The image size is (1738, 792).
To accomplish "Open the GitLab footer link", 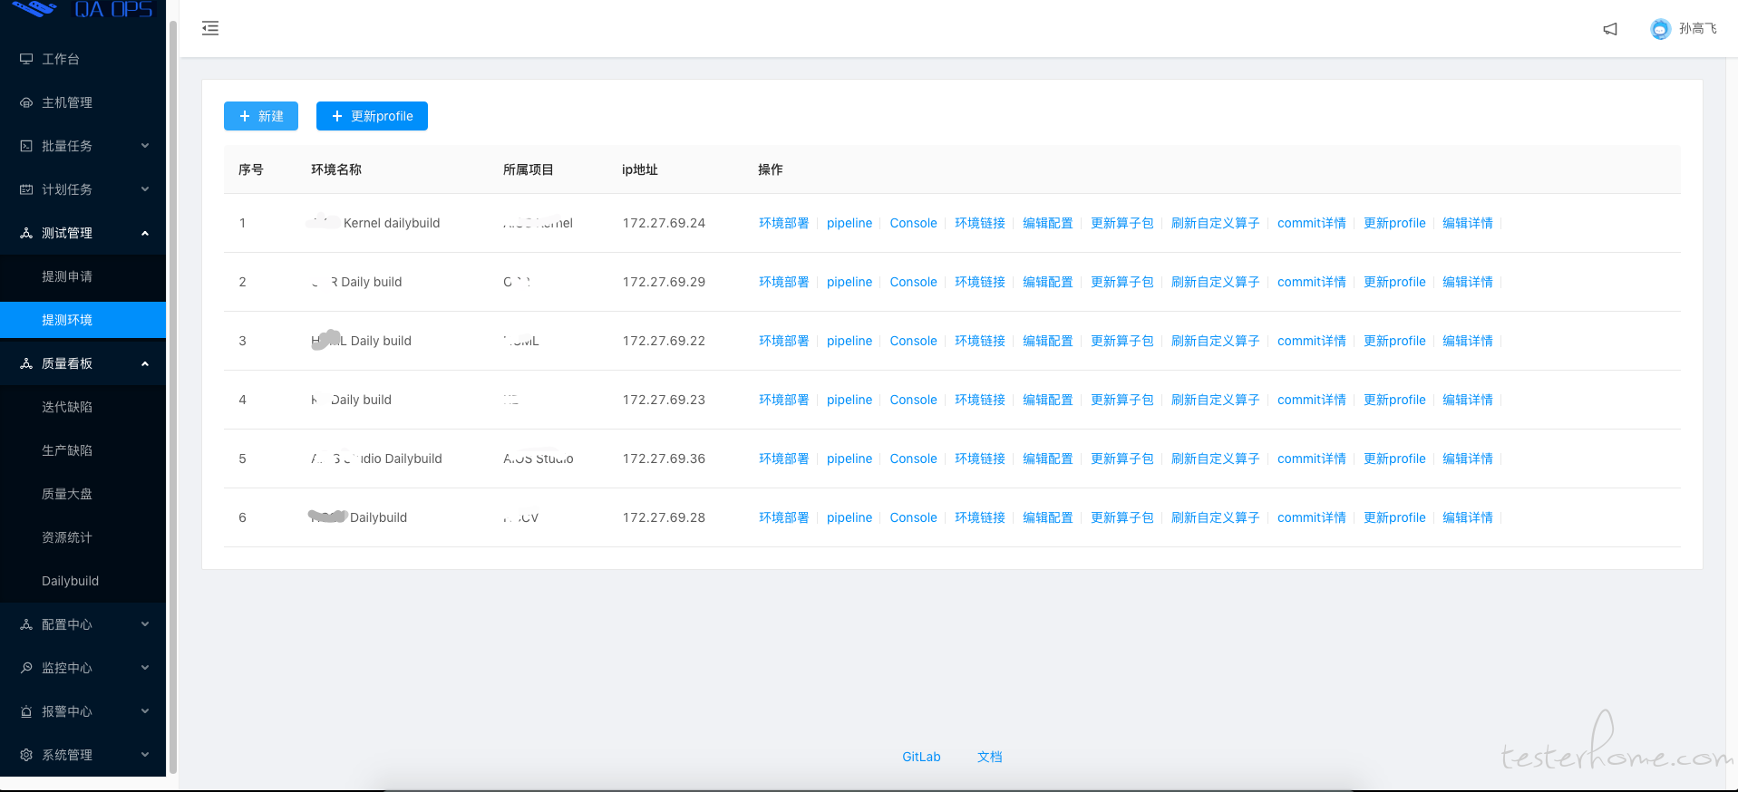I will pyautogui.click(x=921, y=757).
